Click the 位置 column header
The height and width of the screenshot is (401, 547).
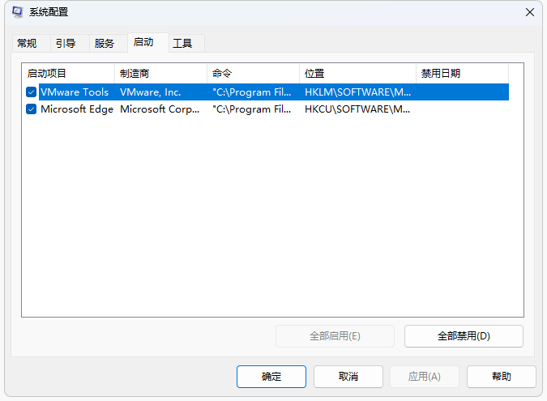point(357,74)
